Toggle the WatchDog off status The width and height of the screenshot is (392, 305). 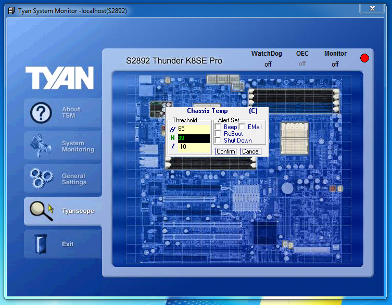[x=268, y=65]
